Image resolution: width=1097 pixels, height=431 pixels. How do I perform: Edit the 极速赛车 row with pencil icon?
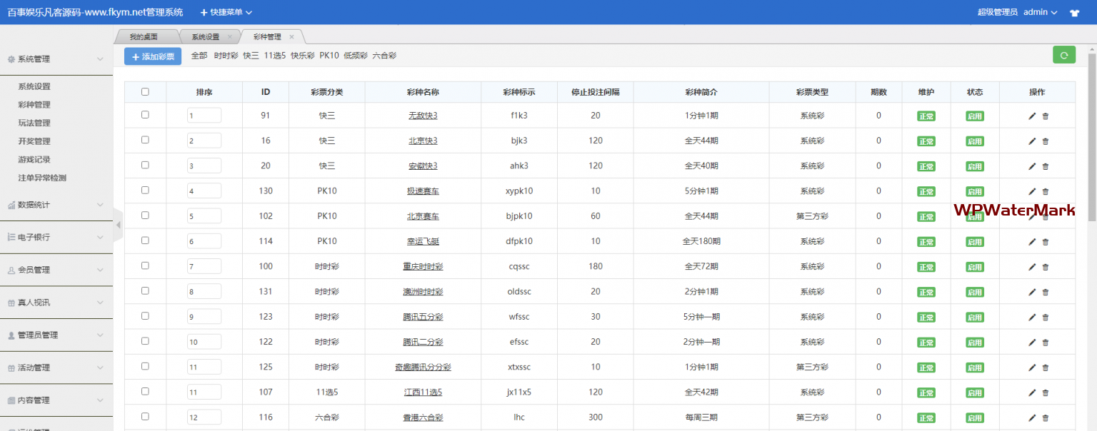pyautogui.click(x=1032, y=191)
